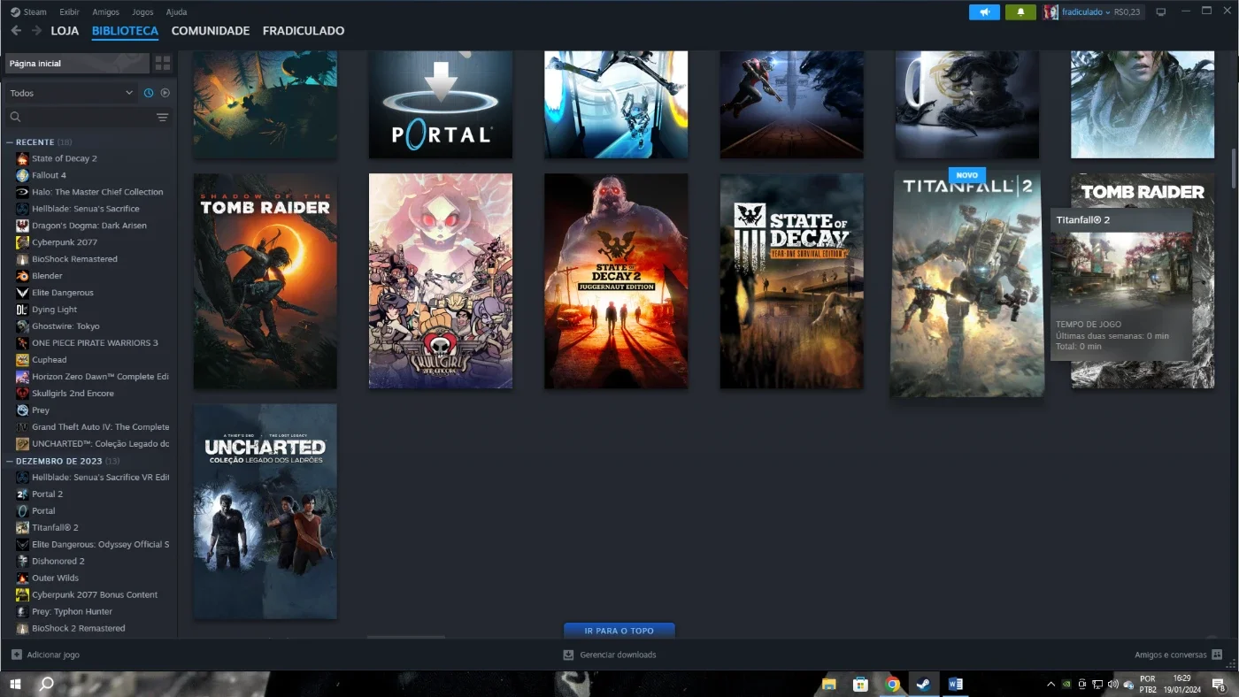Open the FRADICULADO profile tab
This screenshot has width=1239, height=697.
[304, 31]
